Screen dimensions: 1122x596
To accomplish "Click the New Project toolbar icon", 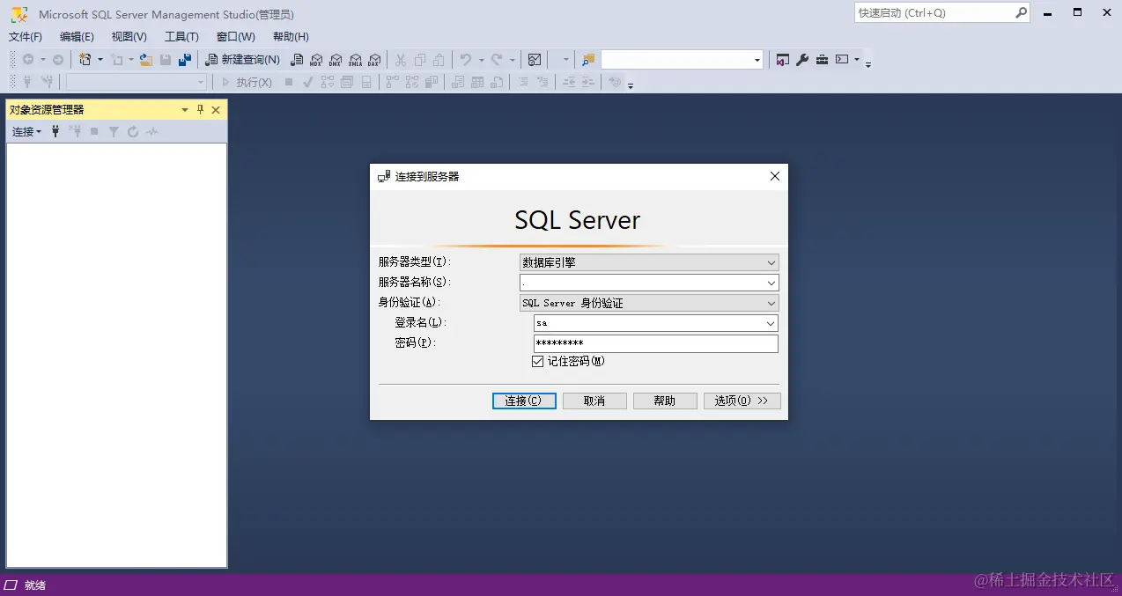I will (85, 60).
